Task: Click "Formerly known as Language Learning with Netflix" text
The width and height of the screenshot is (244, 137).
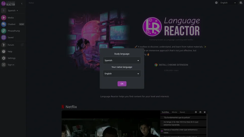Action: click(171, 40)
